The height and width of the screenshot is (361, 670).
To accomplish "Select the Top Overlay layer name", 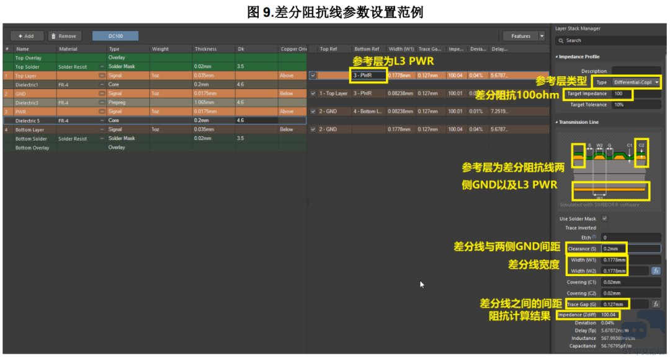I will point(28,58).
